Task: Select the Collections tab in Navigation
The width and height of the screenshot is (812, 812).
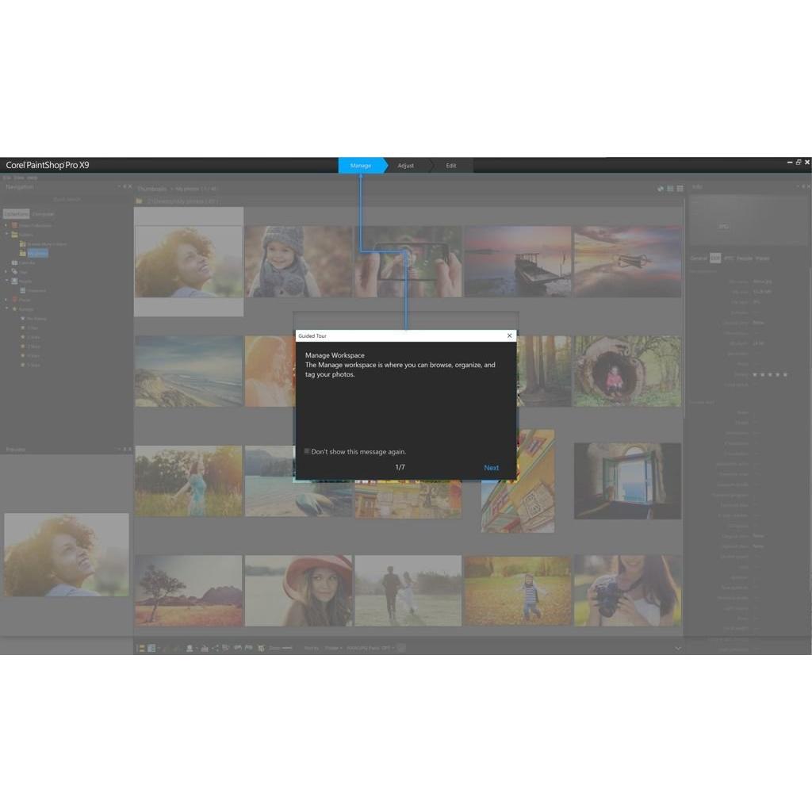Action: 16,214
